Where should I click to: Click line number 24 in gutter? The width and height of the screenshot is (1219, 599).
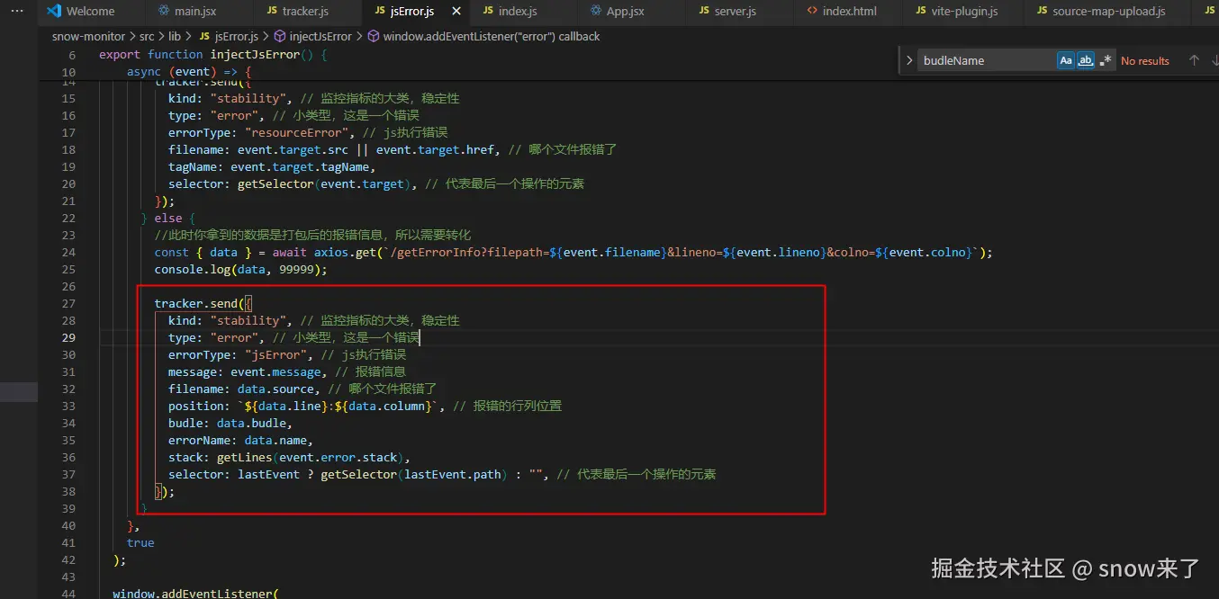tap(69, 252)
